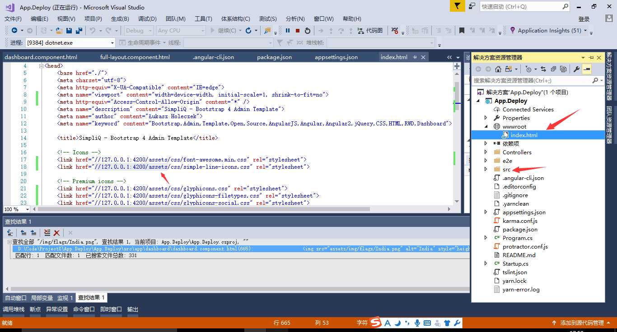Stop debugging with the red square icon
617x332 pixels.
click(x=298, y=31)
